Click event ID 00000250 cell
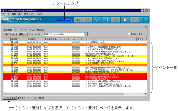The image size is (178, 111). click(x=76, y=61)
